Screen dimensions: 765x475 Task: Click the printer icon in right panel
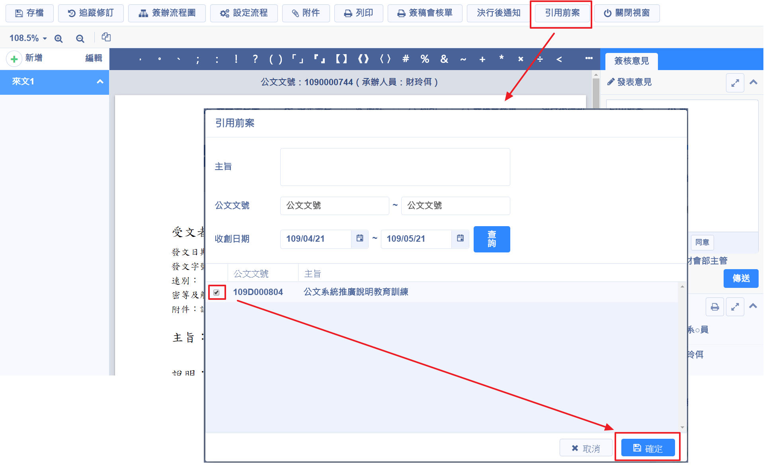coord(715,307)
